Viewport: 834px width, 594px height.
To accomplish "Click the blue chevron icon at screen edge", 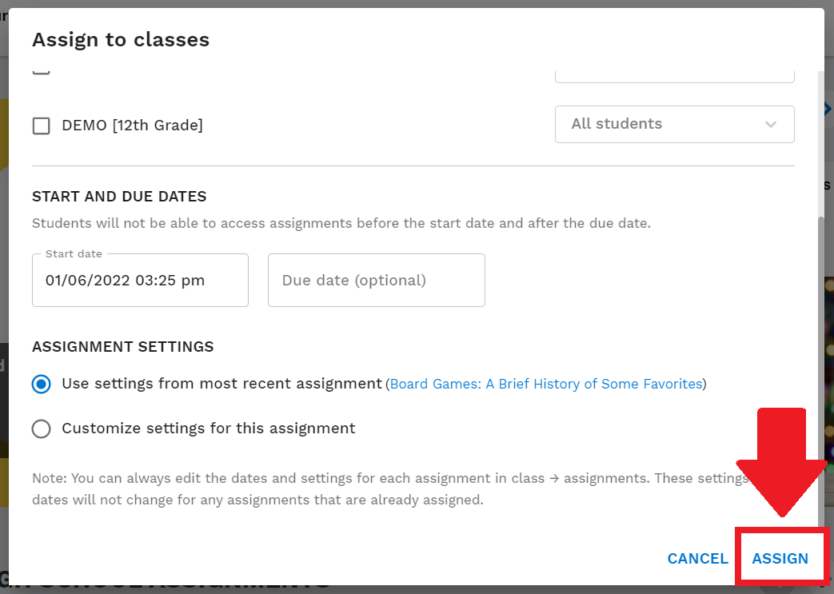I will tap(828, 109).
